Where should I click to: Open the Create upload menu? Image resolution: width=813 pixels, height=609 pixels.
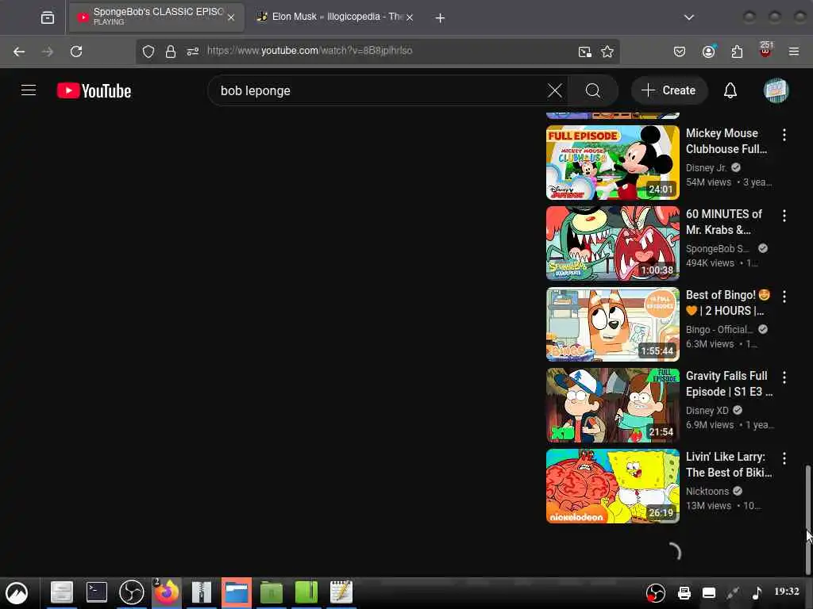[669, 90]
